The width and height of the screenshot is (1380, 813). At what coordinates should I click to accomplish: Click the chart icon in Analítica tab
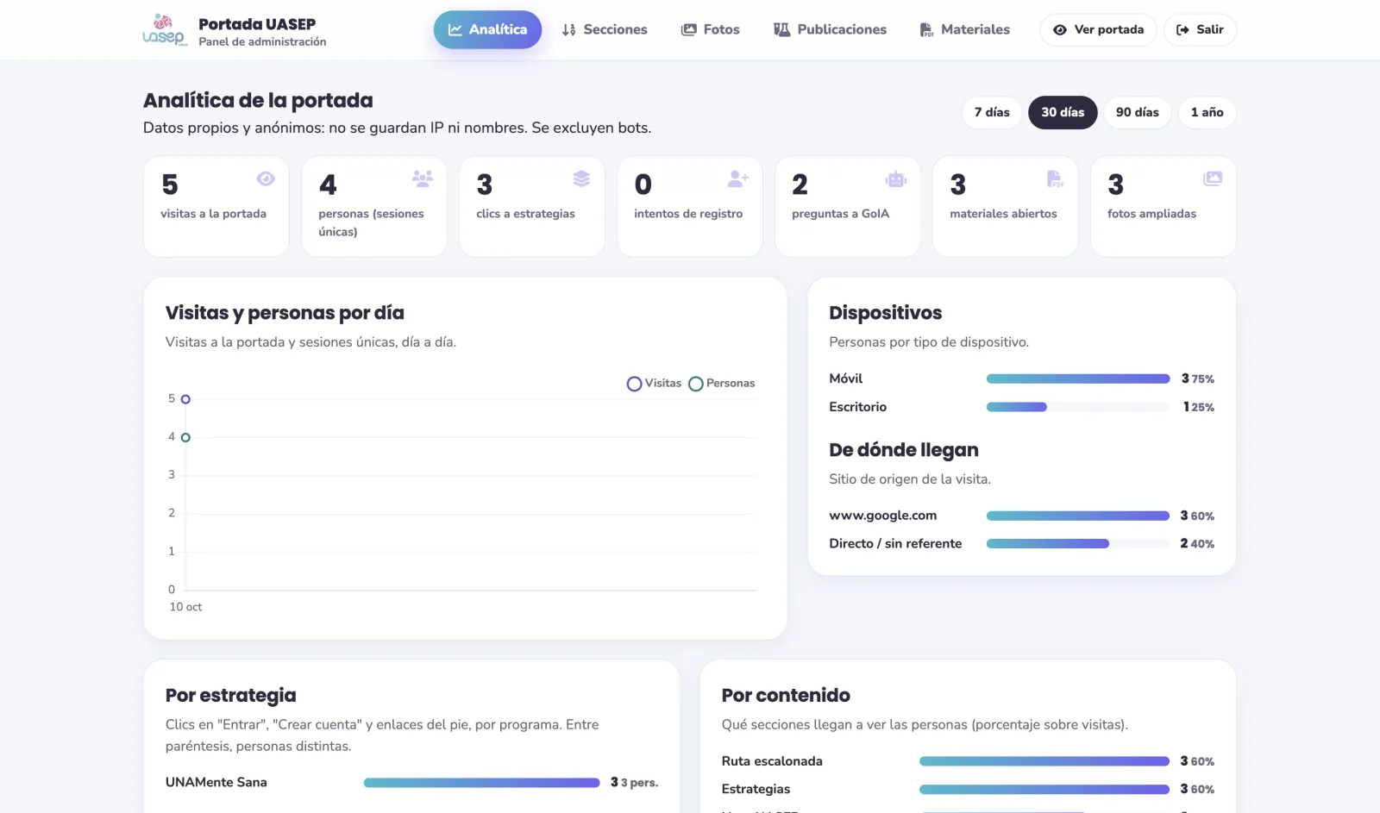coord(455,29)
